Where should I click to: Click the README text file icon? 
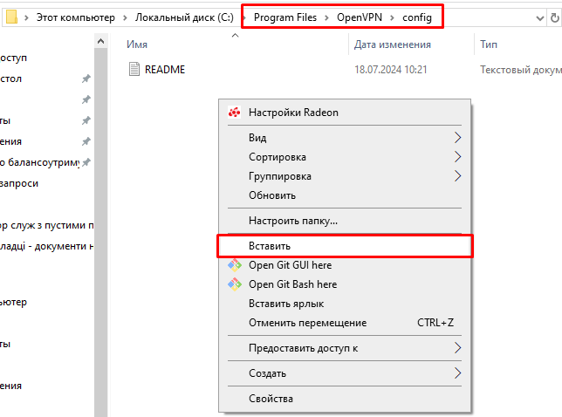pyautogui.click(x=134, y=69)
